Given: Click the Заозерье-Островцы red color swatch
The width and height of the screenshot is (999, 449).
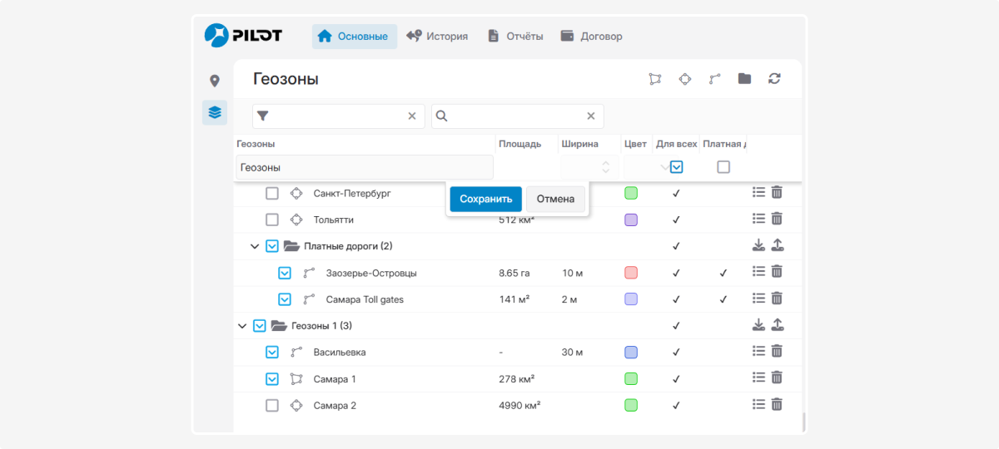Looking at the screenshot, I should coord(631,273).
